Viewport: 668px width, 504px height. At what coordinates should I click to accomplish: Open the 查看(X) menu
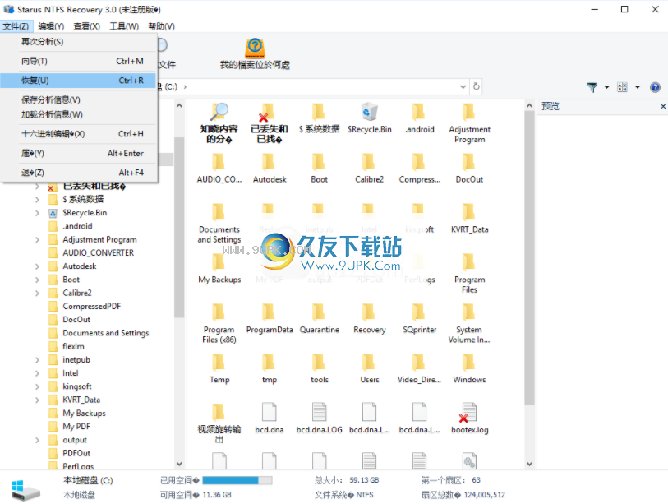point(86,26)
